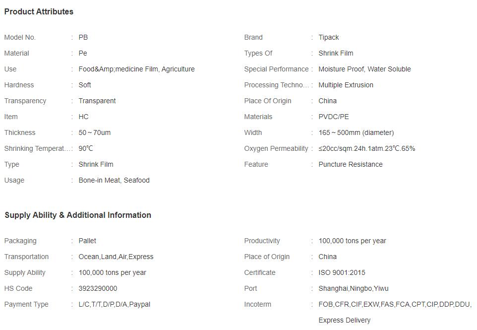The width and height of the screenshot is (477, 330).
Task: Select the PVDC/PE materials value
Action: 334,117
